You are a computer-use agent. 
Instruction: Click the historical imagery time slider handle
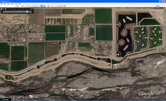pos(27,12)
